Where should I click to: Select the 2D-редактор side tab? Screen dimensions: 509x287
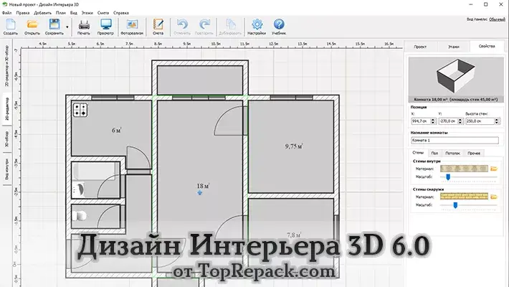tap(7, 109)
